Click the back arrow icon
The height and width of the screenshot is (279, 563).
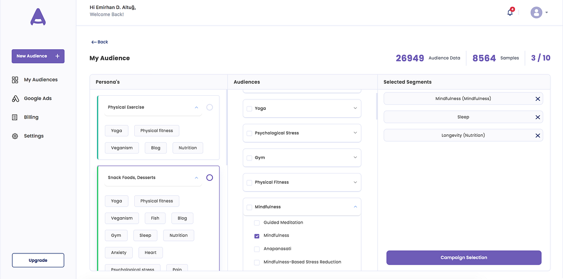[94, 42]
